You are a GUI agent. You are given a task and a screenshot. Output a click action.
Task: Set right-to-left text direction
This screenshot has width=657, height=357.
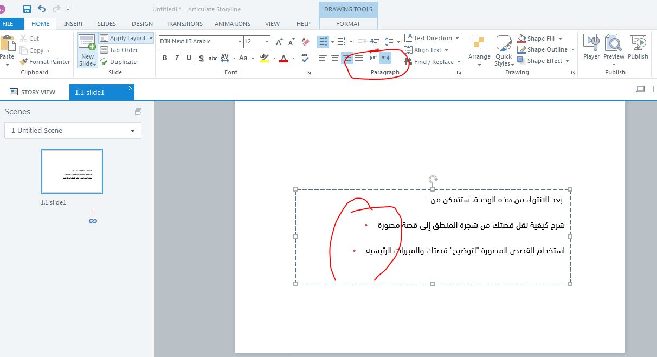click(385, 58)
